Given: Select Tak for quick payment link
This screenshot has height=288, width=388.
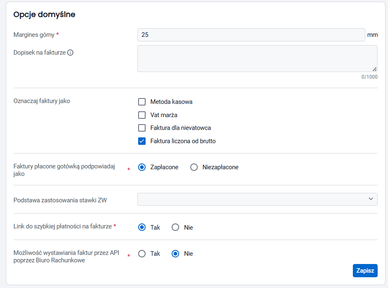Looking at the screenshot, I should tap(142, 227).
